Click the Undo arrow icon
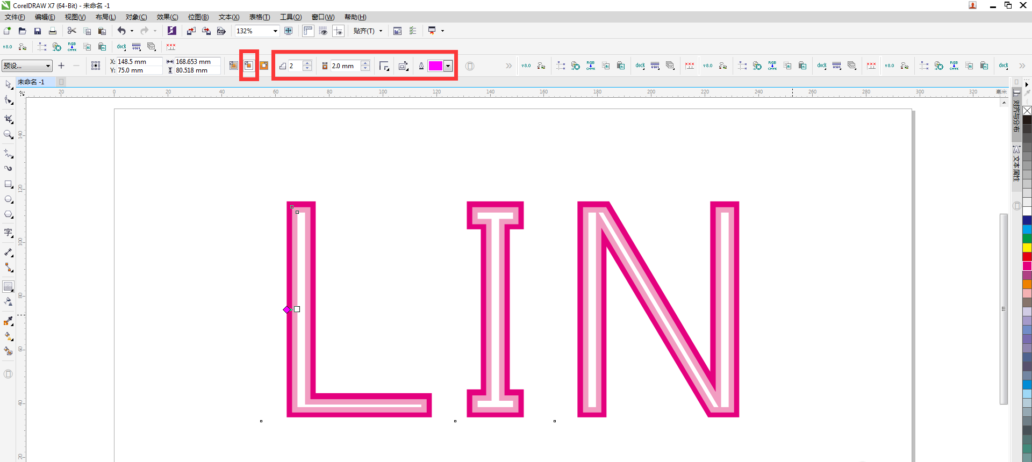Screen dimensions: 1032x462 pos(121,31)
